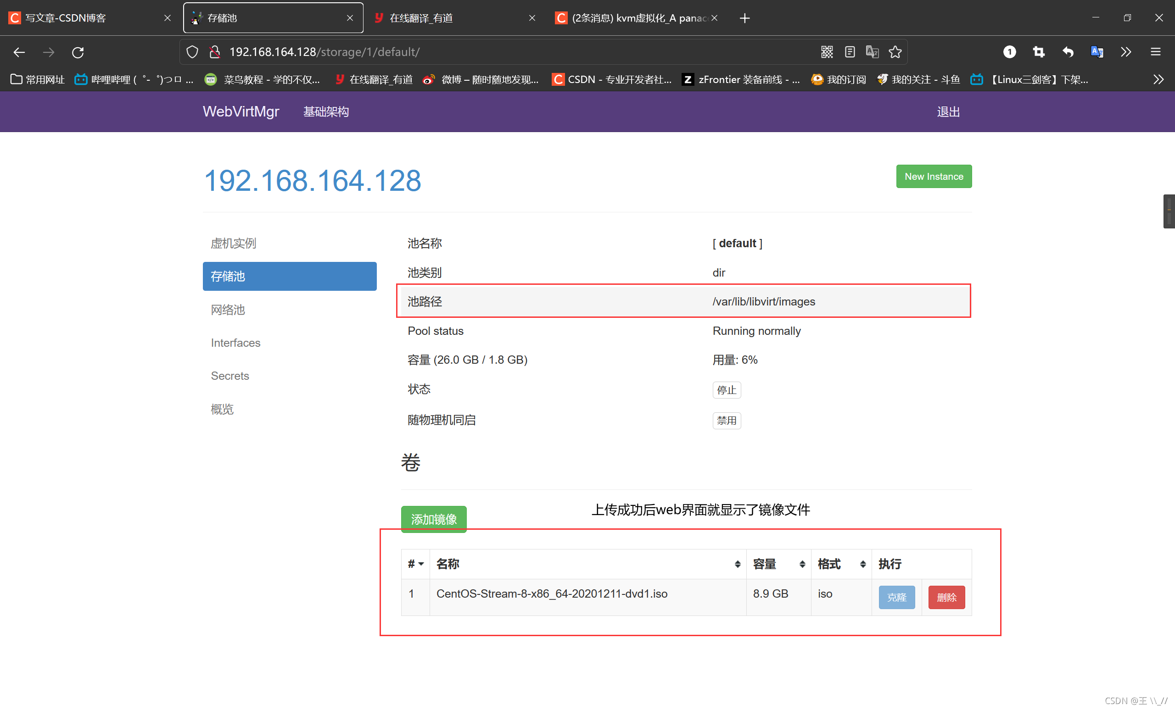1175x710 pixels.
Task: Open the extension icon with the number 1 badge
Action: tap(1009, 52)
